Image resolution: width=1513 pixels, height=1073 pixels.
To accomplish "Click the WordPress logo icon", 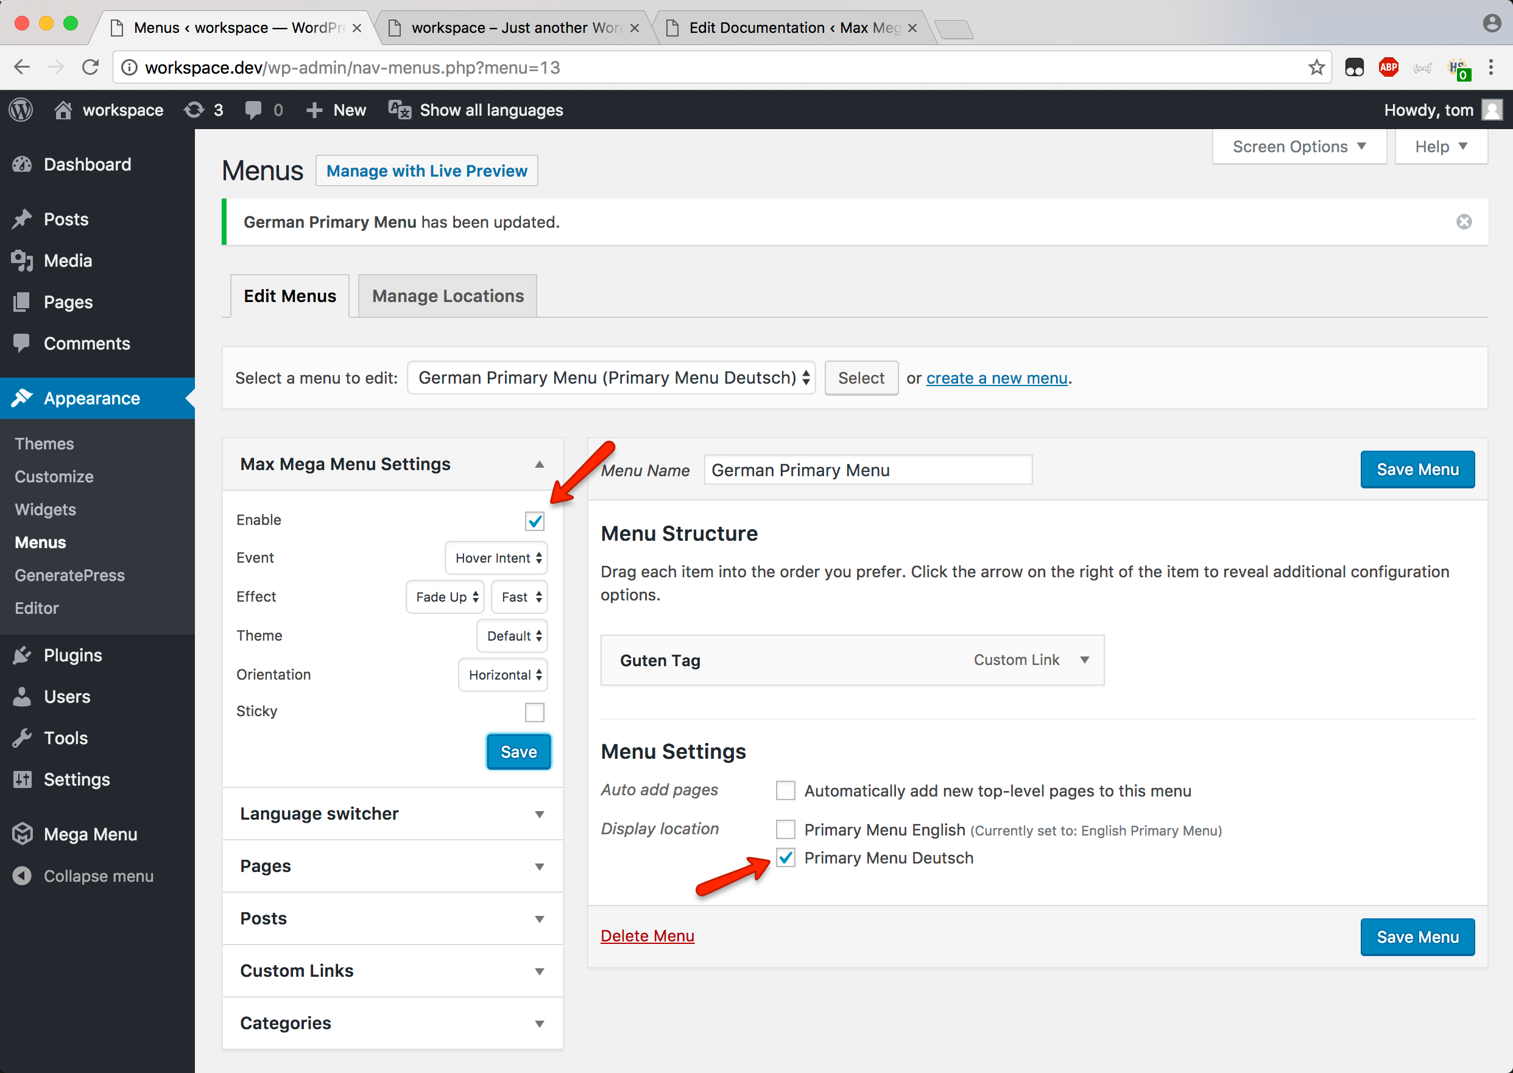I will [21, 110].
